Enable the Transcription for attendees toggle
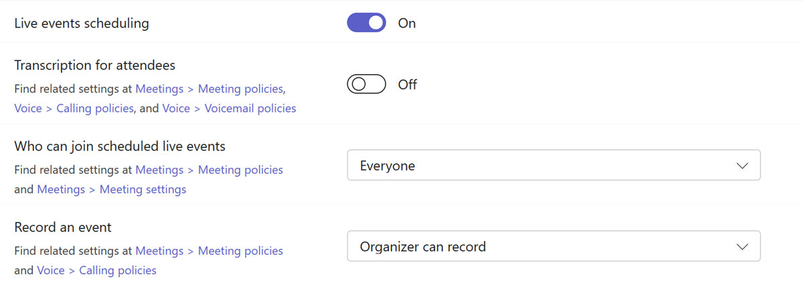Image resolution: width=803 pixels, height=285 pixels. coord(366,84)
